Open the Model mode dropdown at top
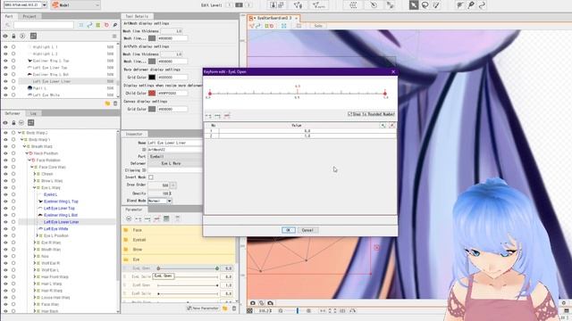Screen dimensions: 572x321 point(75,5)
